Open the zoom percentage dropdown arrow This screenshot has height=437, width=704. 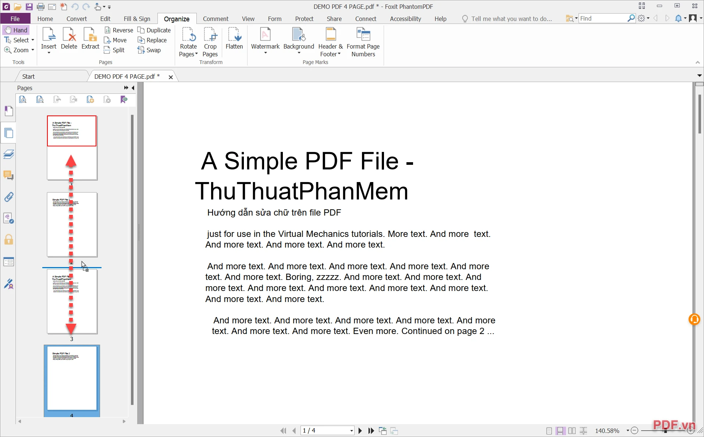tap(627, 431)
